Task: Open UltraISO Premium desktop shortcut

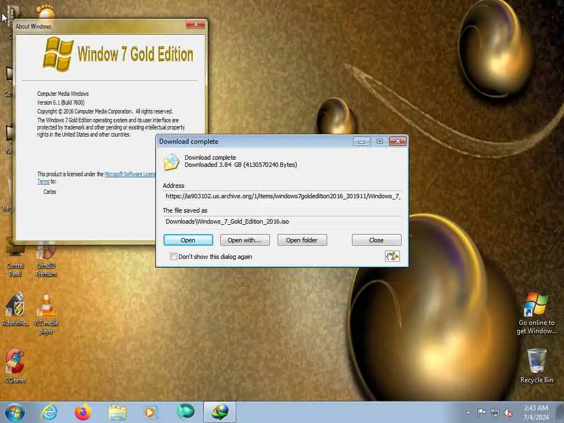Action: [46, 260]
